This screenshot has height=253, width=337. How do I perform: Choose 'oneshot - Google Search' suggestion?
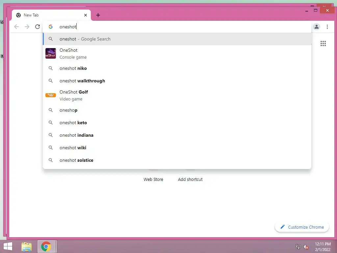coord(177,39)
